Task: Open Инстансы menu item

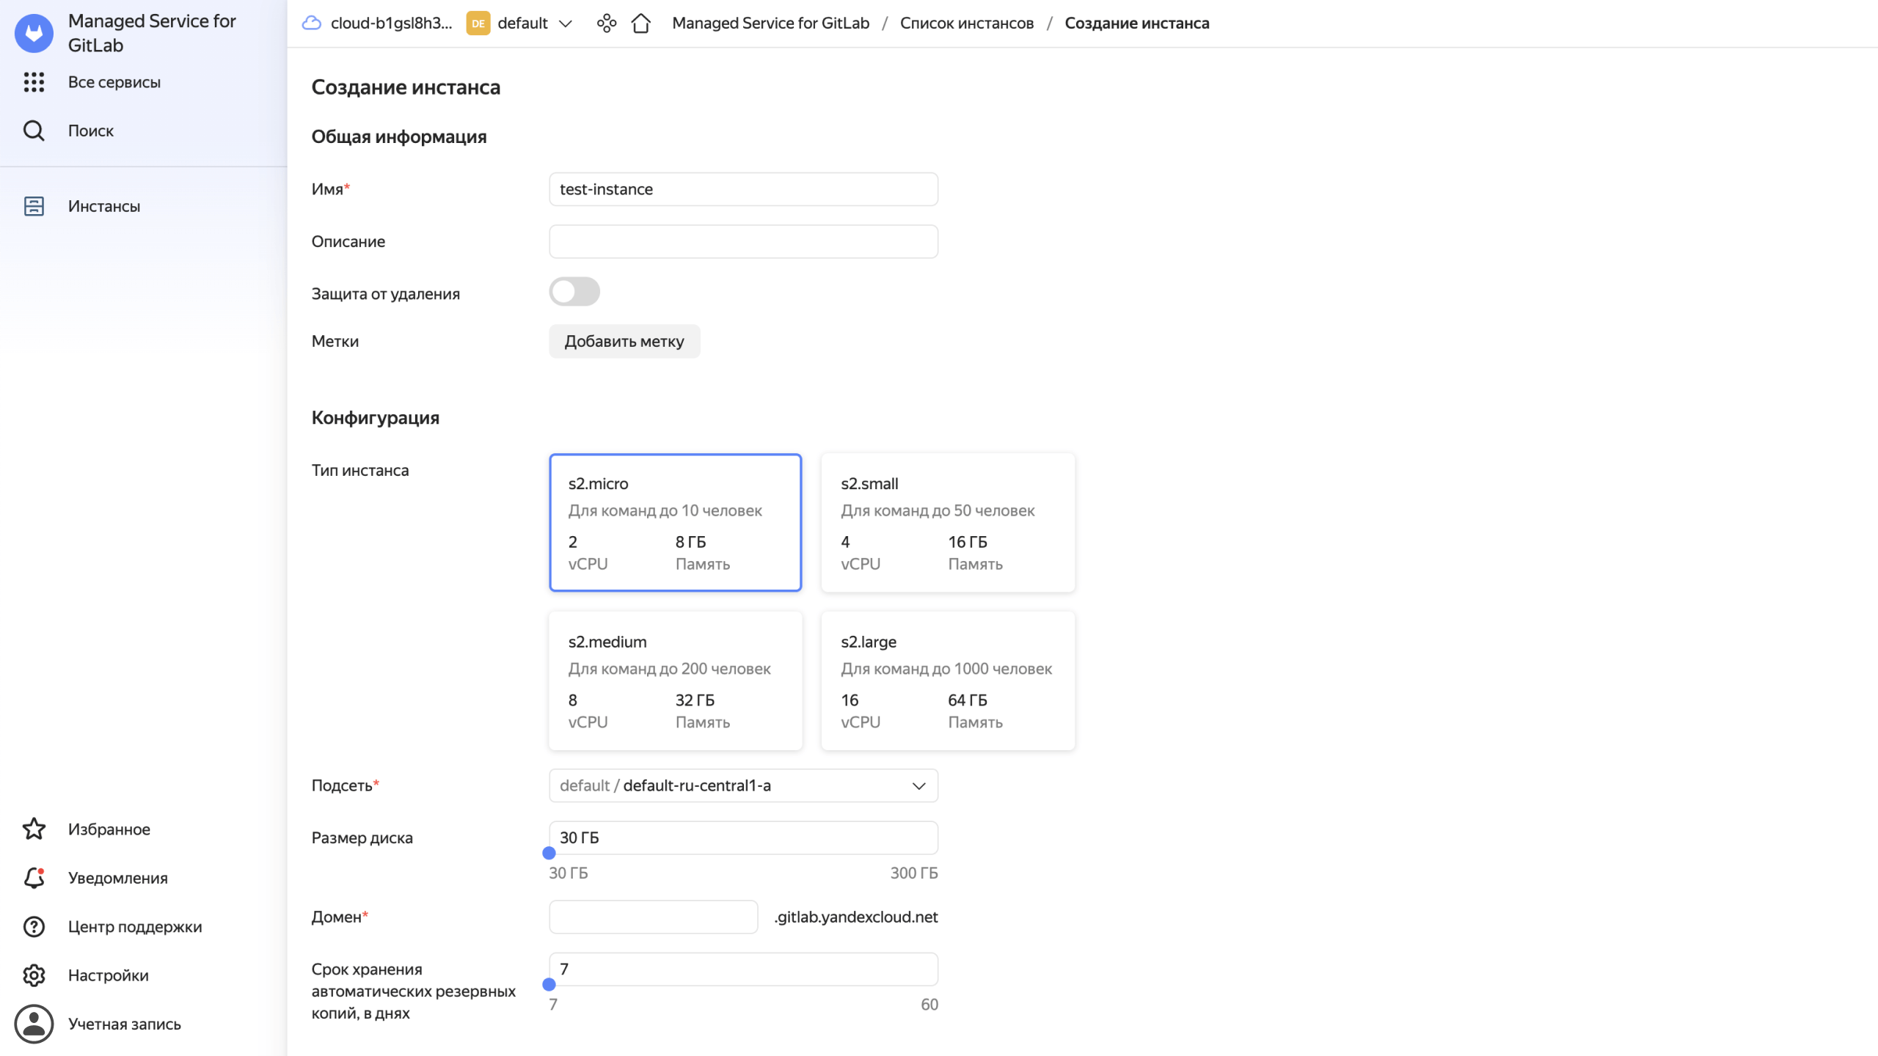Action: [104, 206]
